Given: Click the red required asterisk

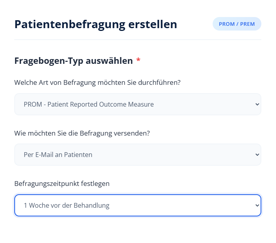Looking at the screenshot, I should click(x=138, y=61).
